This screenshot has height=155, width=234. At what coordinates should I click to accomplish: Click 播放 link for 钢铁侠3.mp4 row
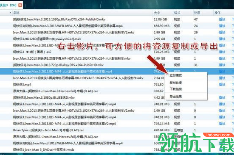(222, 85)
